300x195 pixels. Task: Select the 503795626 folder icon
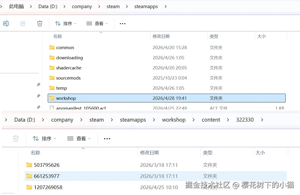click(x=29, y=165)
